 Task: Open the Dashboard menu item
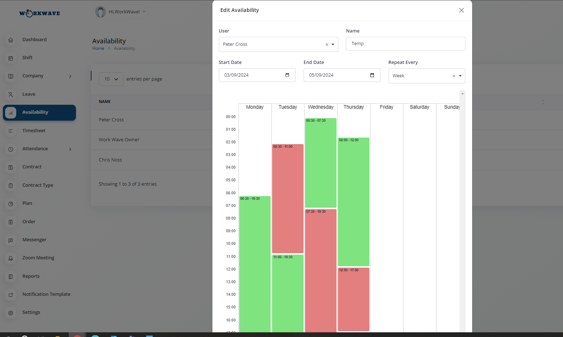[x=34, y=40]
